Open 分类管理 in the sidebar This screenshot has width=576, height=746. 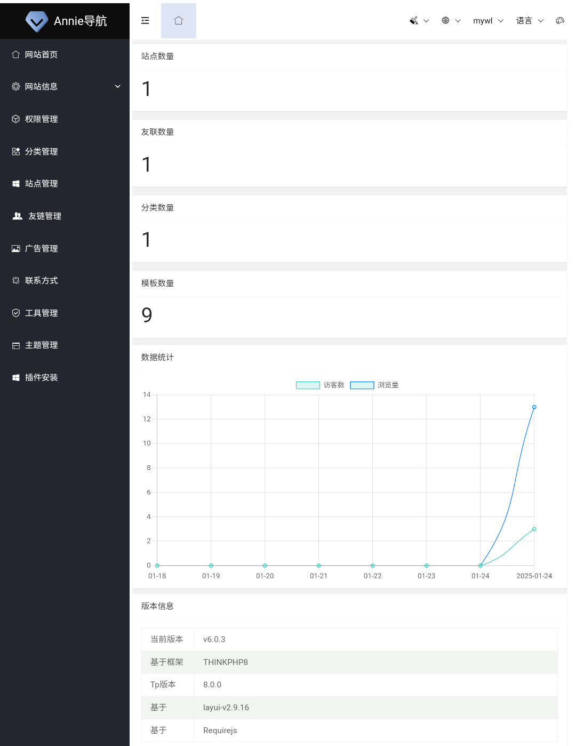(x=41, y=151)
